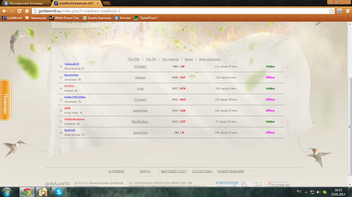Open the Топ PVP ranking
This screenshot has height=197, width=352.
click(133, 59)
